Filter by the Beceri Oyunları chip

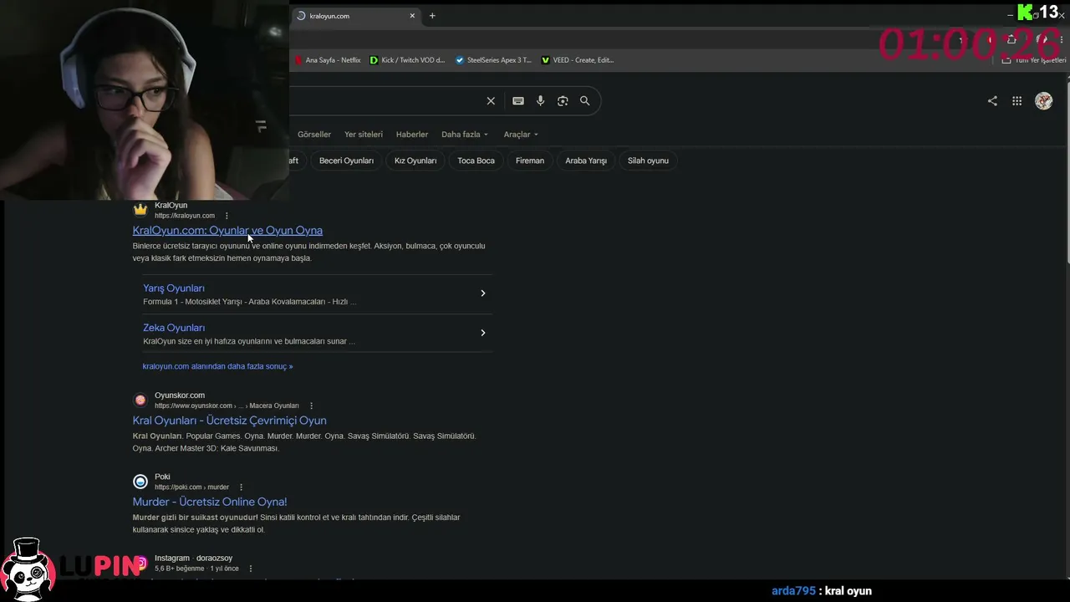click(x=346, y=161)
